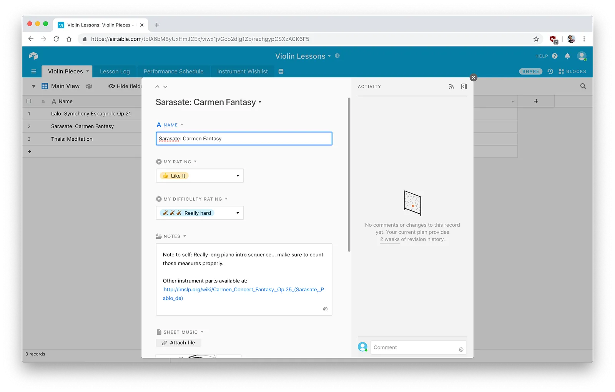Image resolution: width=615 pixels, height=392 pixels.
Task: Click the @ icon in the Comment box
Action: [x=461, y=349]
